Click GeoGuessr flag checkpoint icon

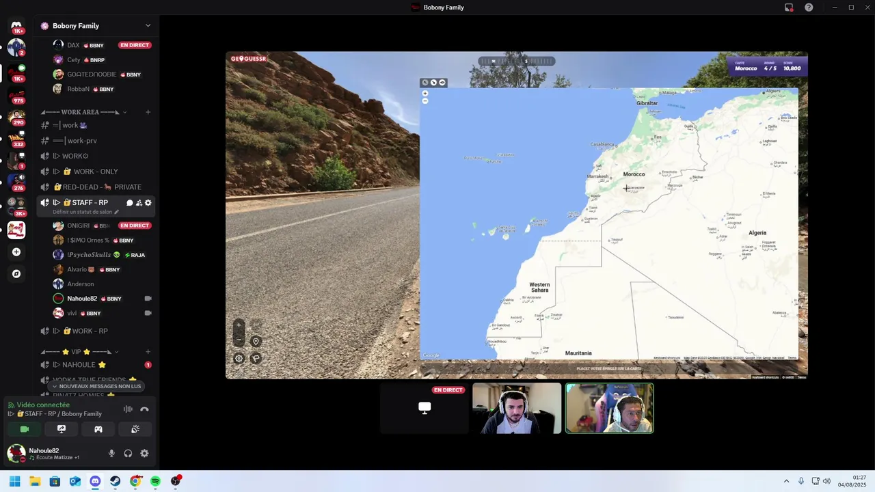pyautogui.click(x=256, y=358)
